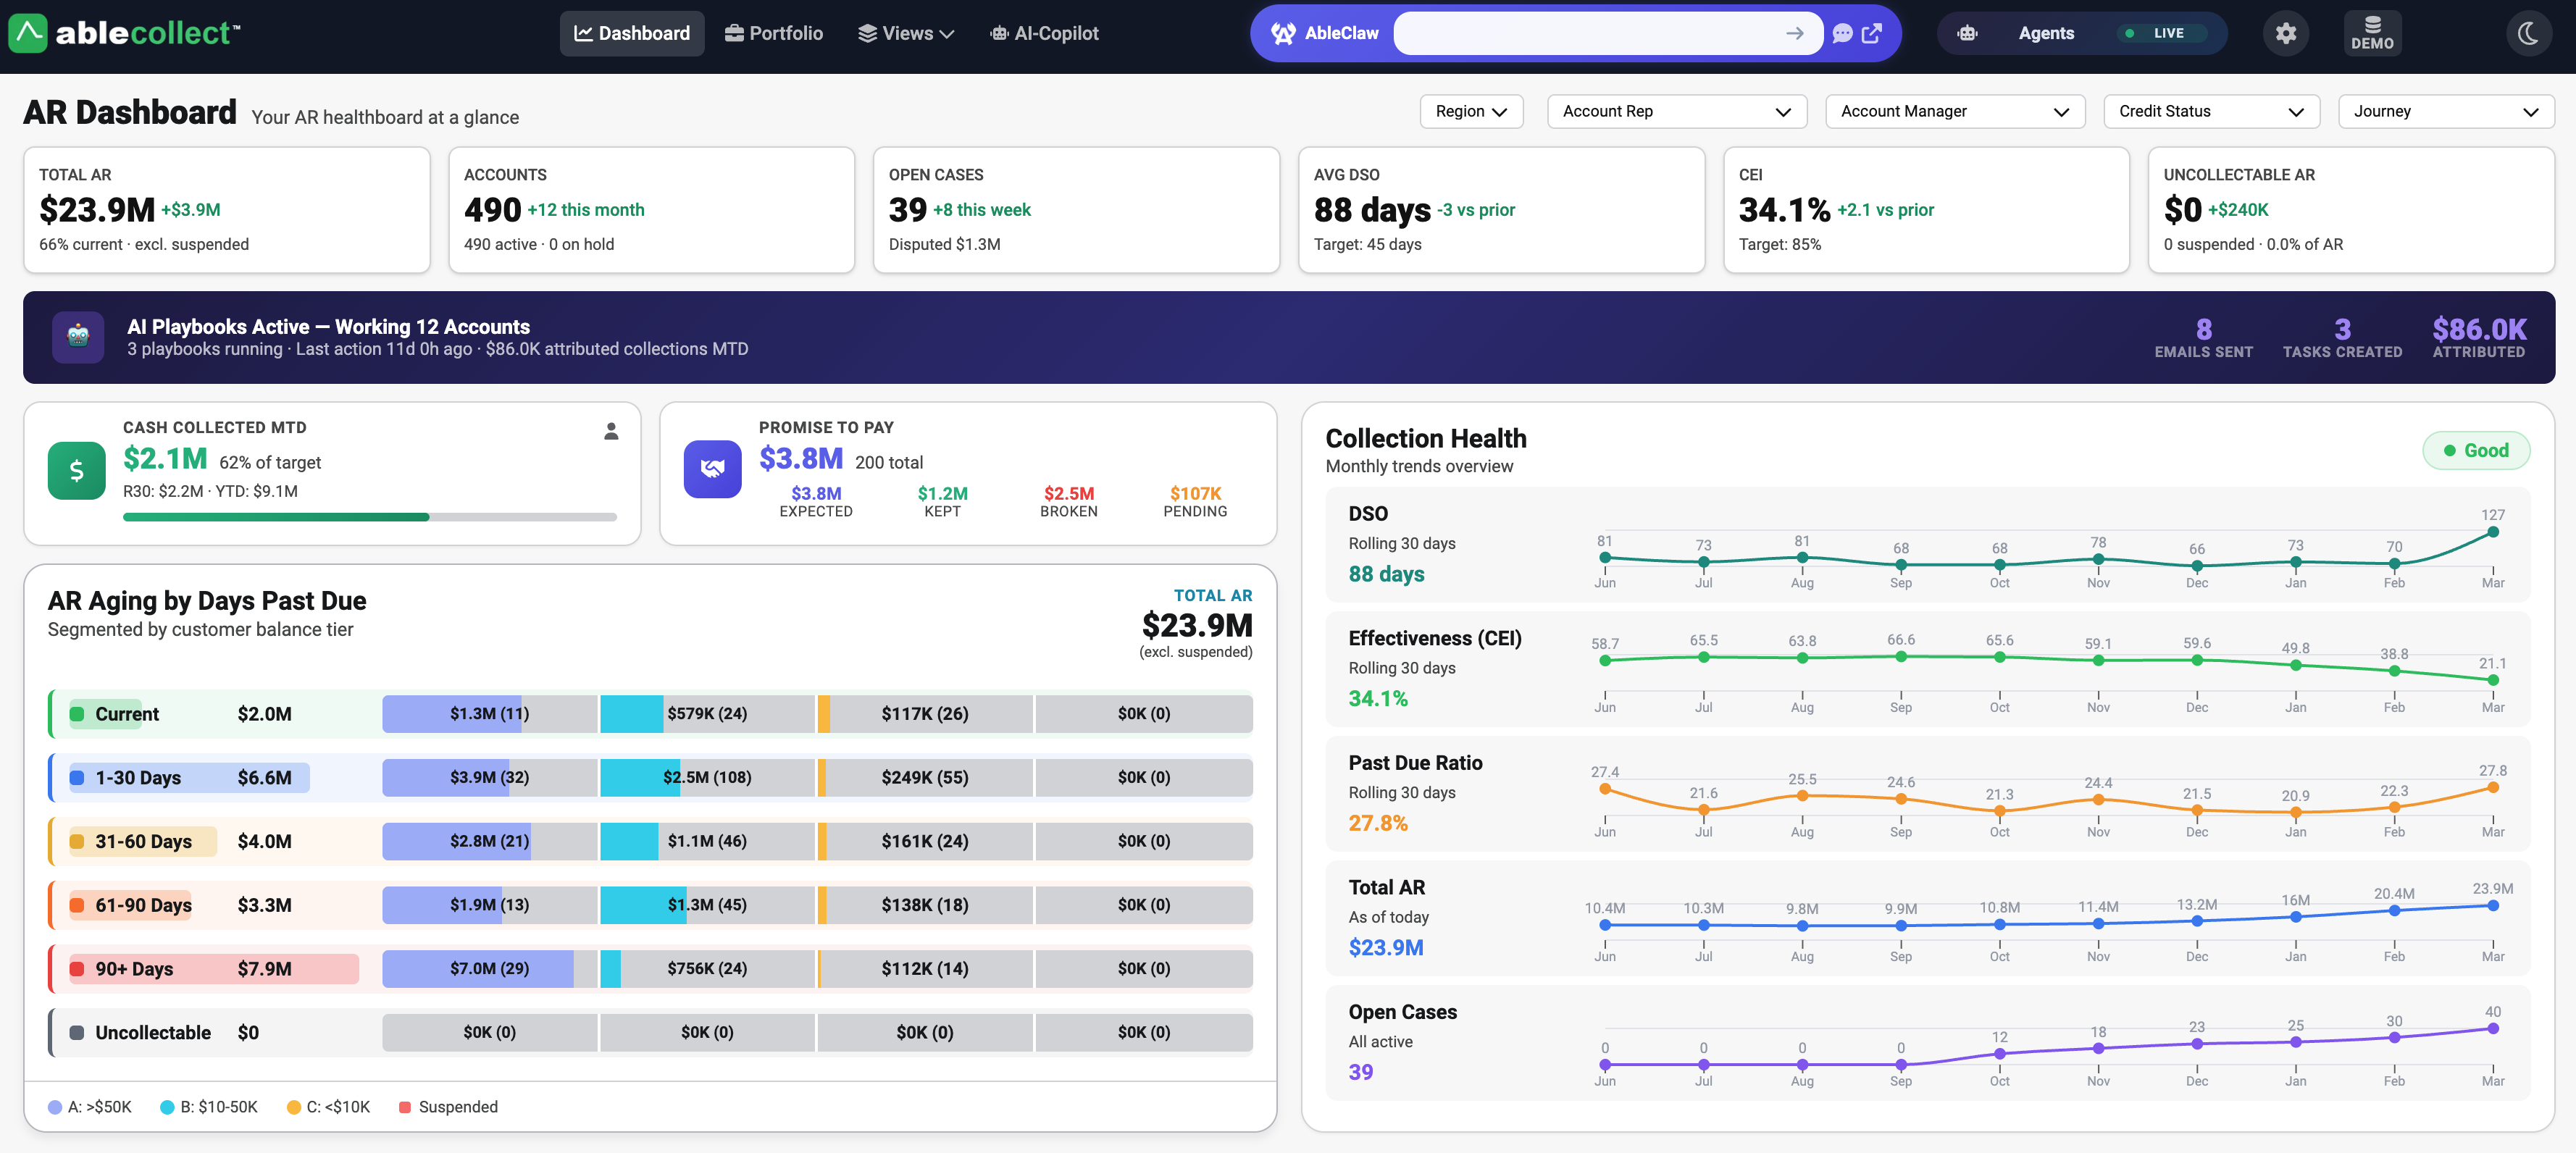
Task: Open the Journey filter dropdown
Action: point(2445,111)
